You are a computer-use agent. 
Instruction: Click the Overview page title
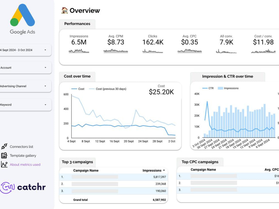(85, 11)
